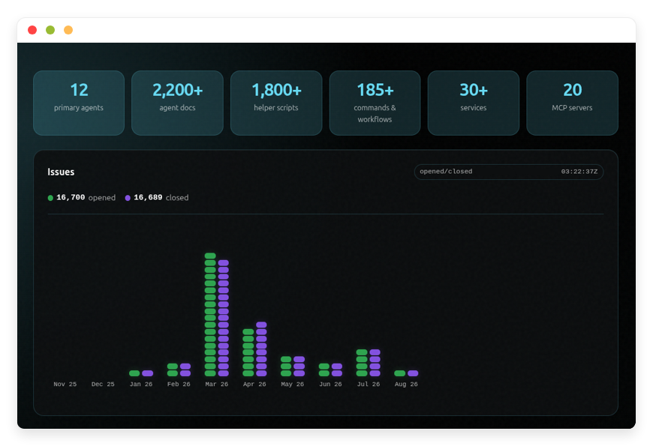Image resolution: width=653 pixels, height=446 pixels.
Task: Click the Mar 26 axis label
Action: click(x=217, y=384)
